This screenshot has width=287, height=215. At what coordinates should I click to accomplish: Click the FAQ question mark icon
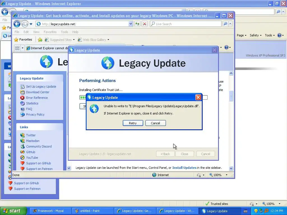coord(22,109)
